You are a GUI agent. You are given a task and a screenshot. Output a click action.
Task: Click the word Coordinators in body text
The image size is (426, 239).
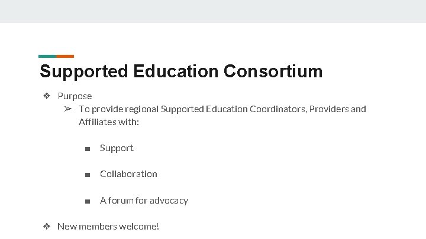[278, 109]
